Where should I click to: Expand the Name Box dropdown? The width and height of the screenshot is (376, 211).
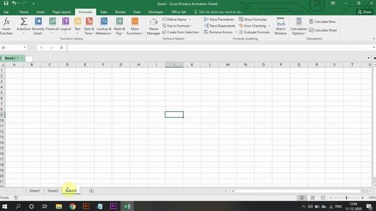pos(25,47)
